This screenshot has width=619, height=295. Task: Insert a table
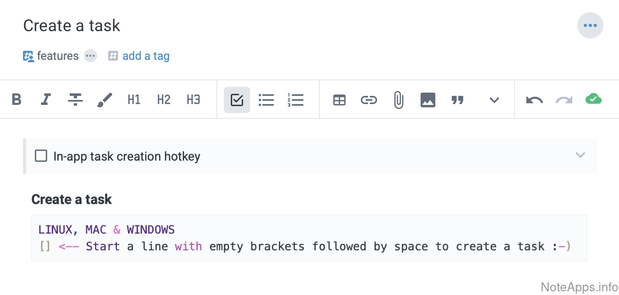coord(339,100)
